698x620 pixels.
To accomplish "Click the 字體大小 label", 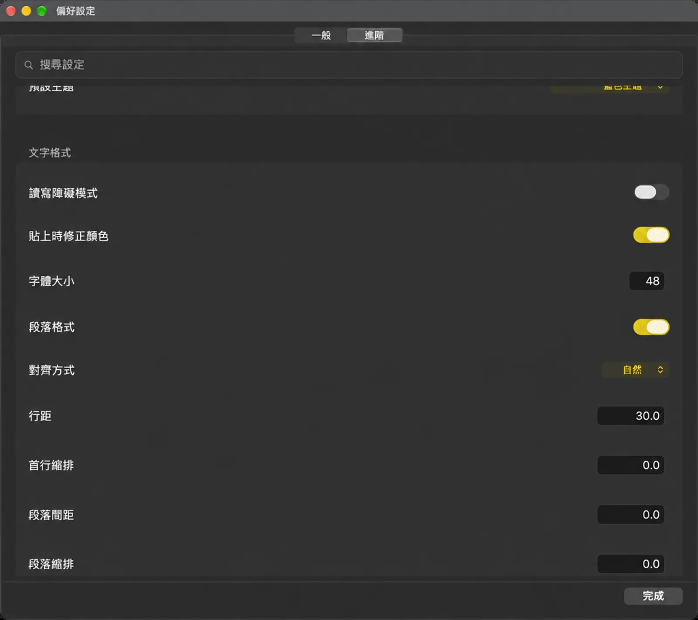I will tap(51, 281).
